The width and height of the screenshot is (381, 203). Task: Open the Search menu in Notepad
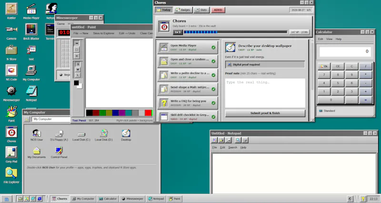pos(232,148)
